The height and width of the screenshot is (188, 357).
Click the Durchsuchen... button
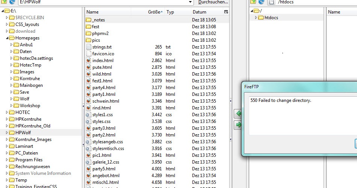pyautogui.click(x=213, y=2)
